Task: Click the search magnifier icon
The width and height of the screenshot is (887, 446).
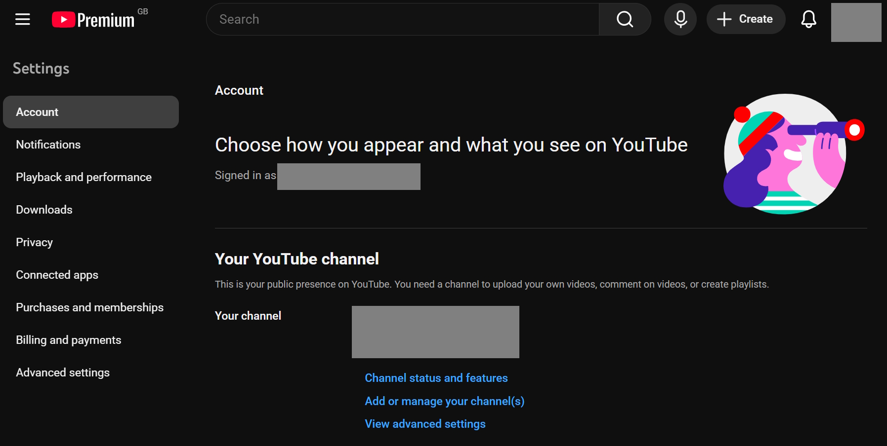Action: 624,19
